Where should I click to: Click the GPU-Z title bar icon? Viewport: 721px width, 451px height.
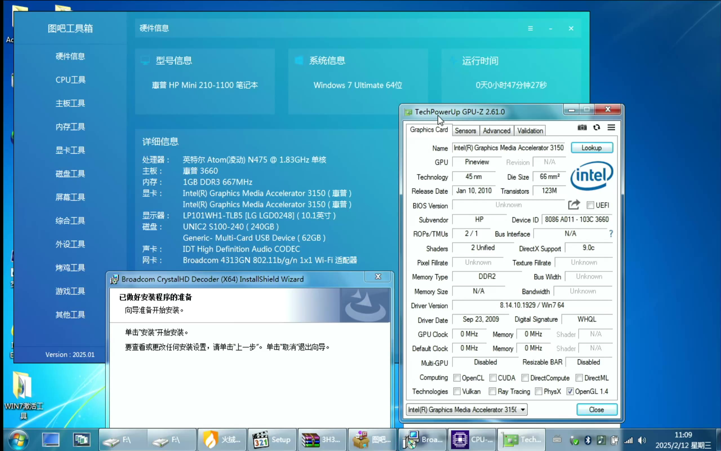click(x=408, y=112)
